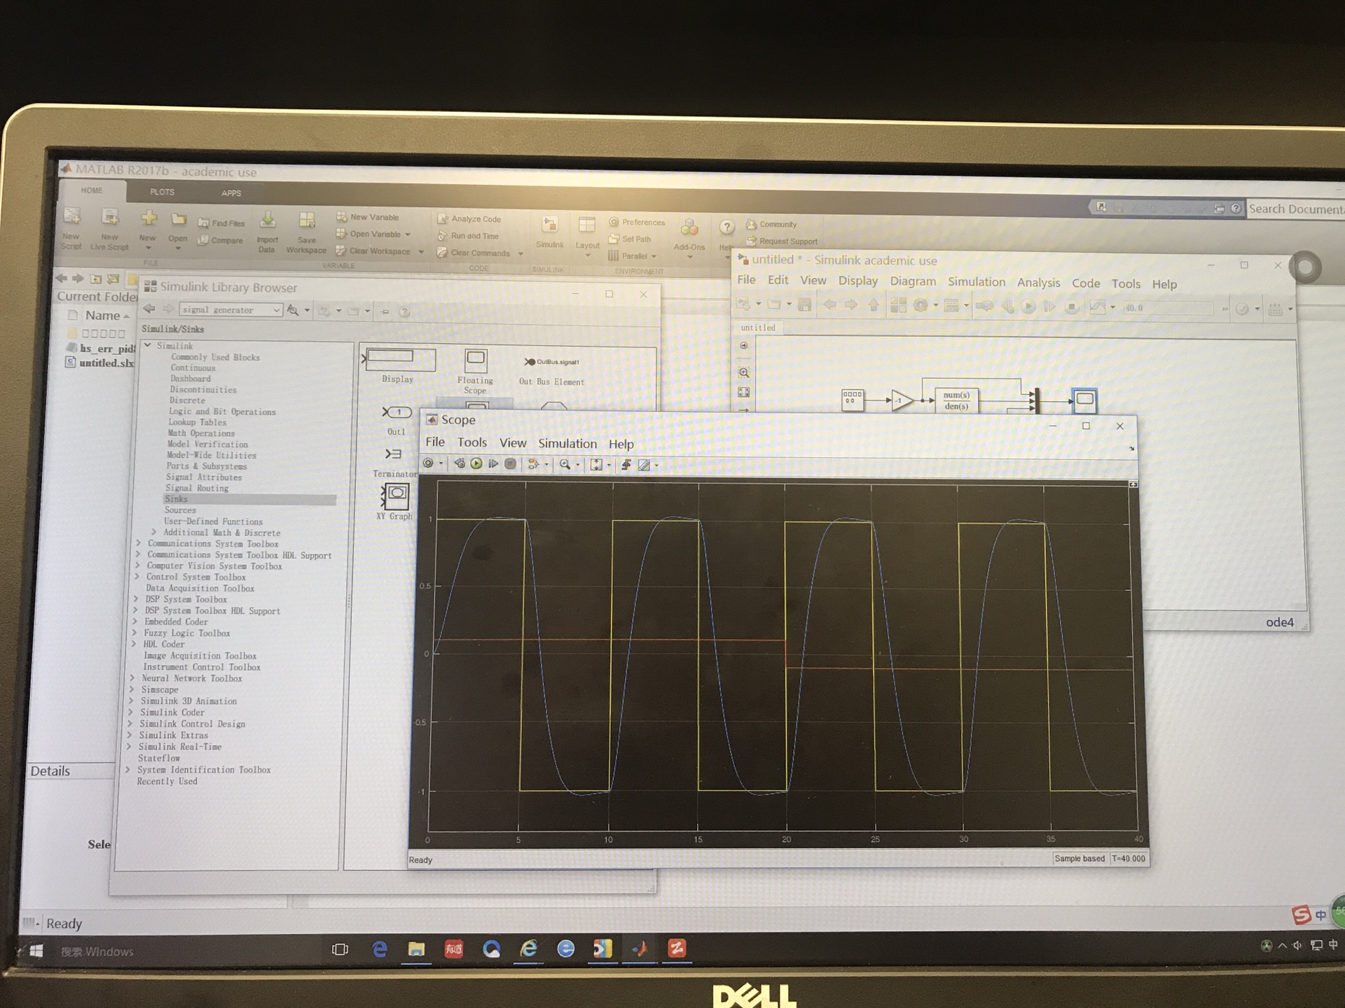
Task: Expand Additional Math & Discrete node
Action: [x=154, y=533]
